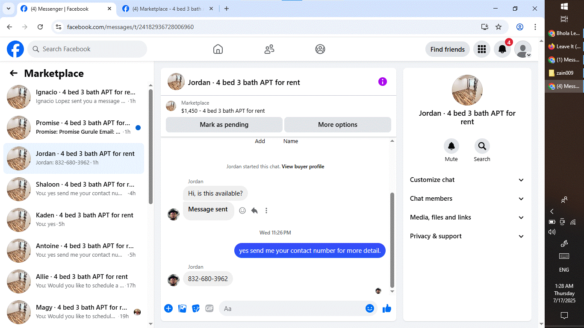Go back using the Marketplace back arrow
The image size is (584, 328).
click(14, 73)
